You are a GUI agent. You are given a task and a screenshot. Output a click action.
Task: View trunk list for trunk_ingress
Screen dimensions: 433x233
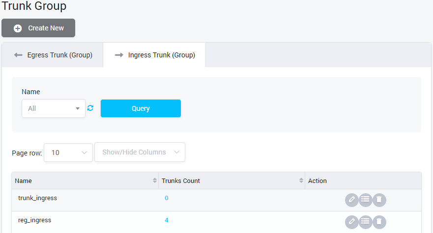[x=366, y=200]
